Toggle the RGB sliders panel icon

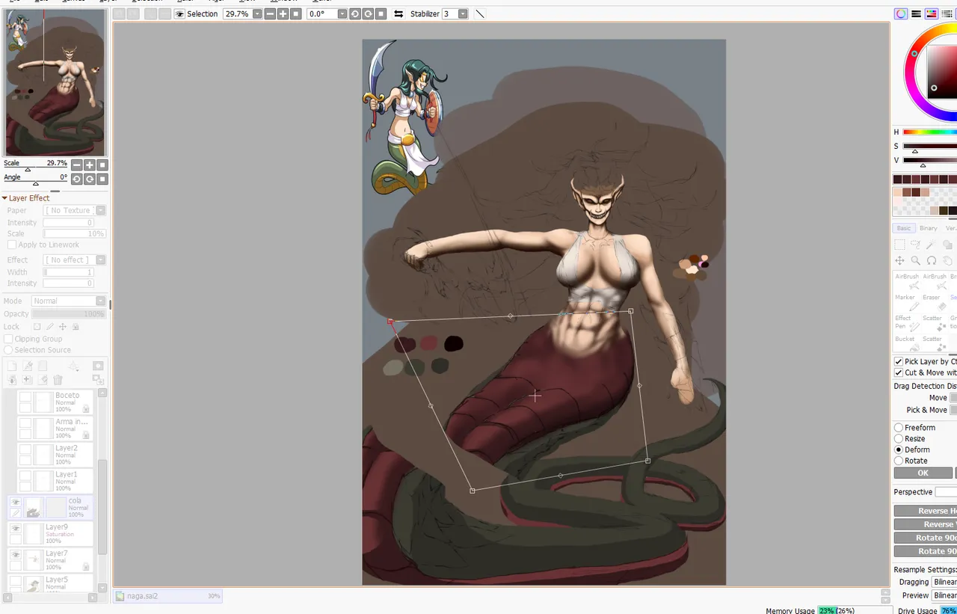click(x=916, y=13)
